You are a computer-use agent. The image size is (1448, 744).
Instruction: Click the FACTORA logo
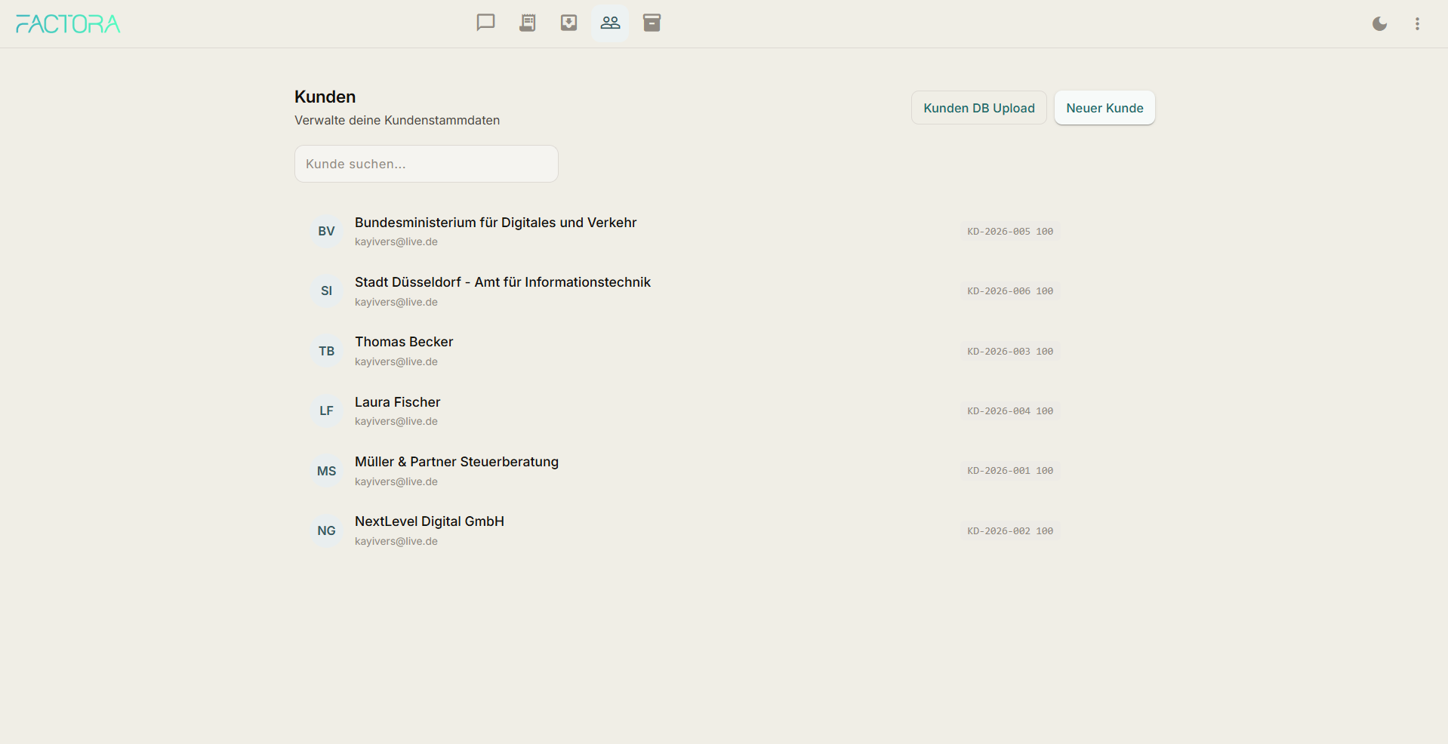pos(68,24)
